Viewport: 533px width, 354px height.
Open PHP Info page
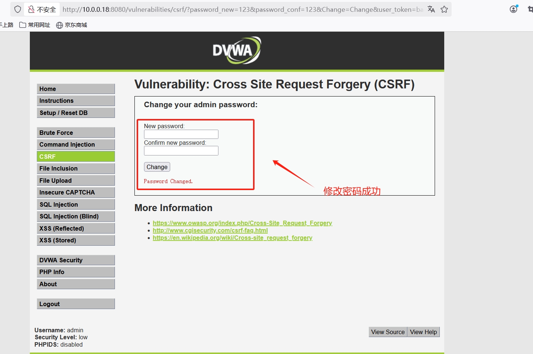click(76, 272)
